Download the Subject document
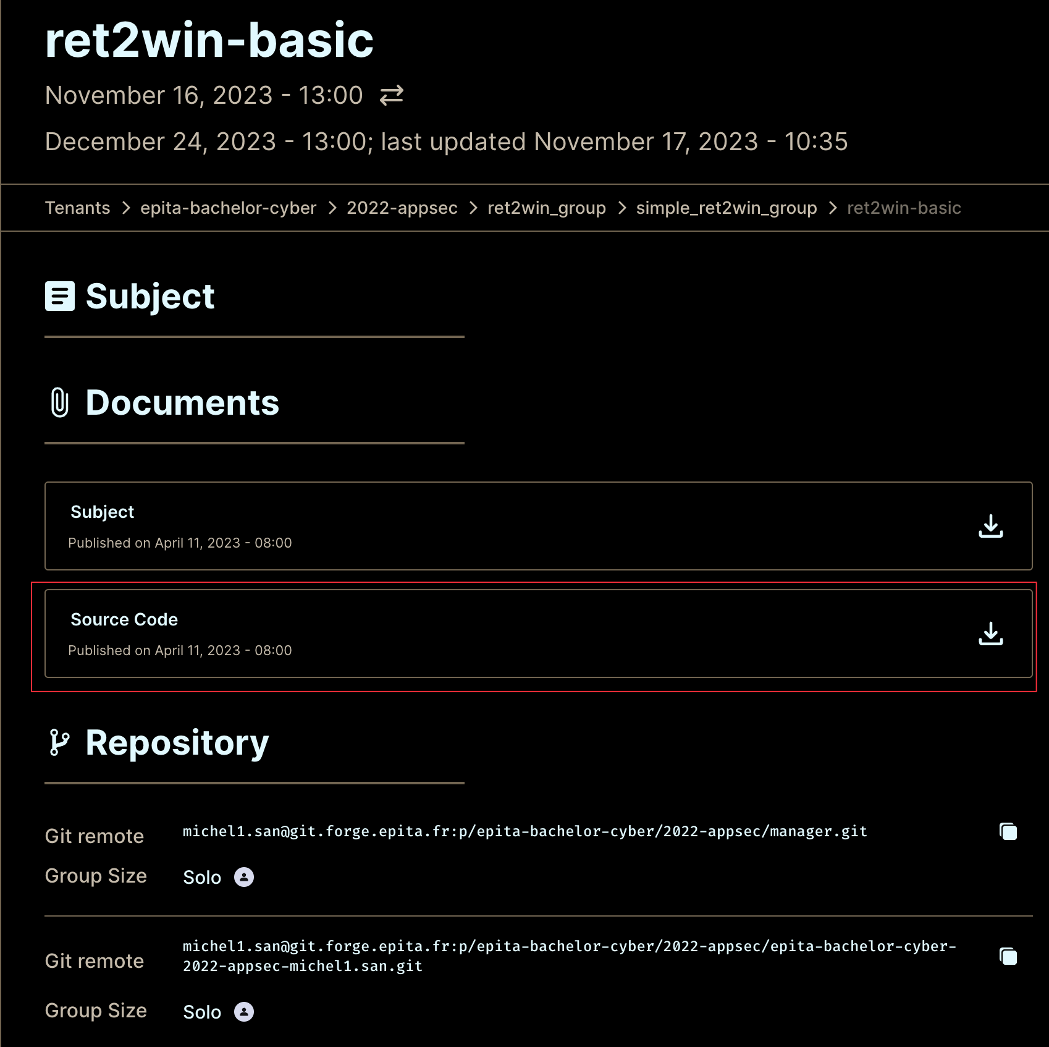 pyautogui.click(x=990, y=526)
